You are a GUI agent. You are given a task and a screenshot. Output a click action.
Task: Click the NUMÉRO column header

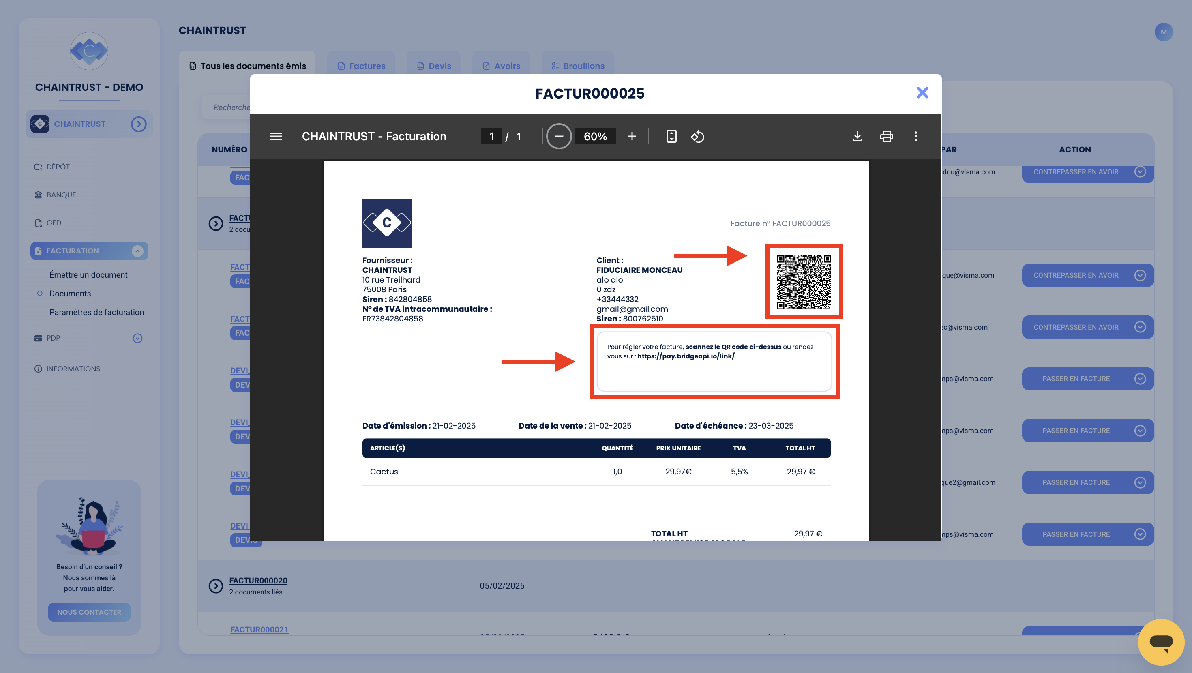click(x=229, y=150)
